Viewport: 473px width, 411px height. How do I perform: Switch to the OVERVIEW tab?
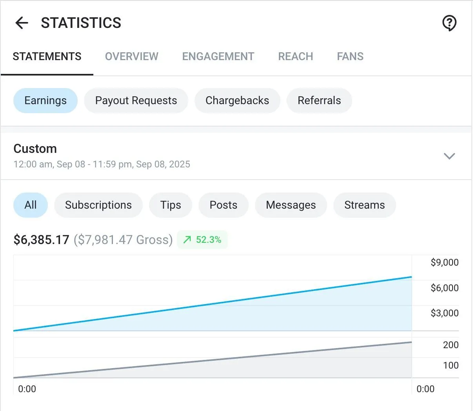[x=131, y=56]
